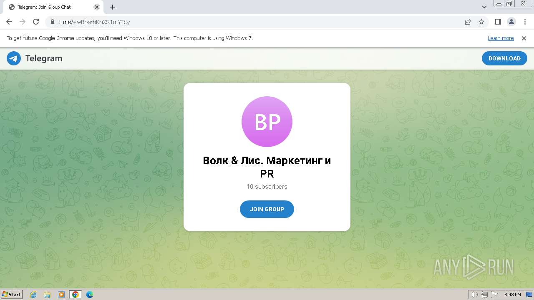Close the Telegram Join Group tab

pyautogui.click(x=97, y=7)
